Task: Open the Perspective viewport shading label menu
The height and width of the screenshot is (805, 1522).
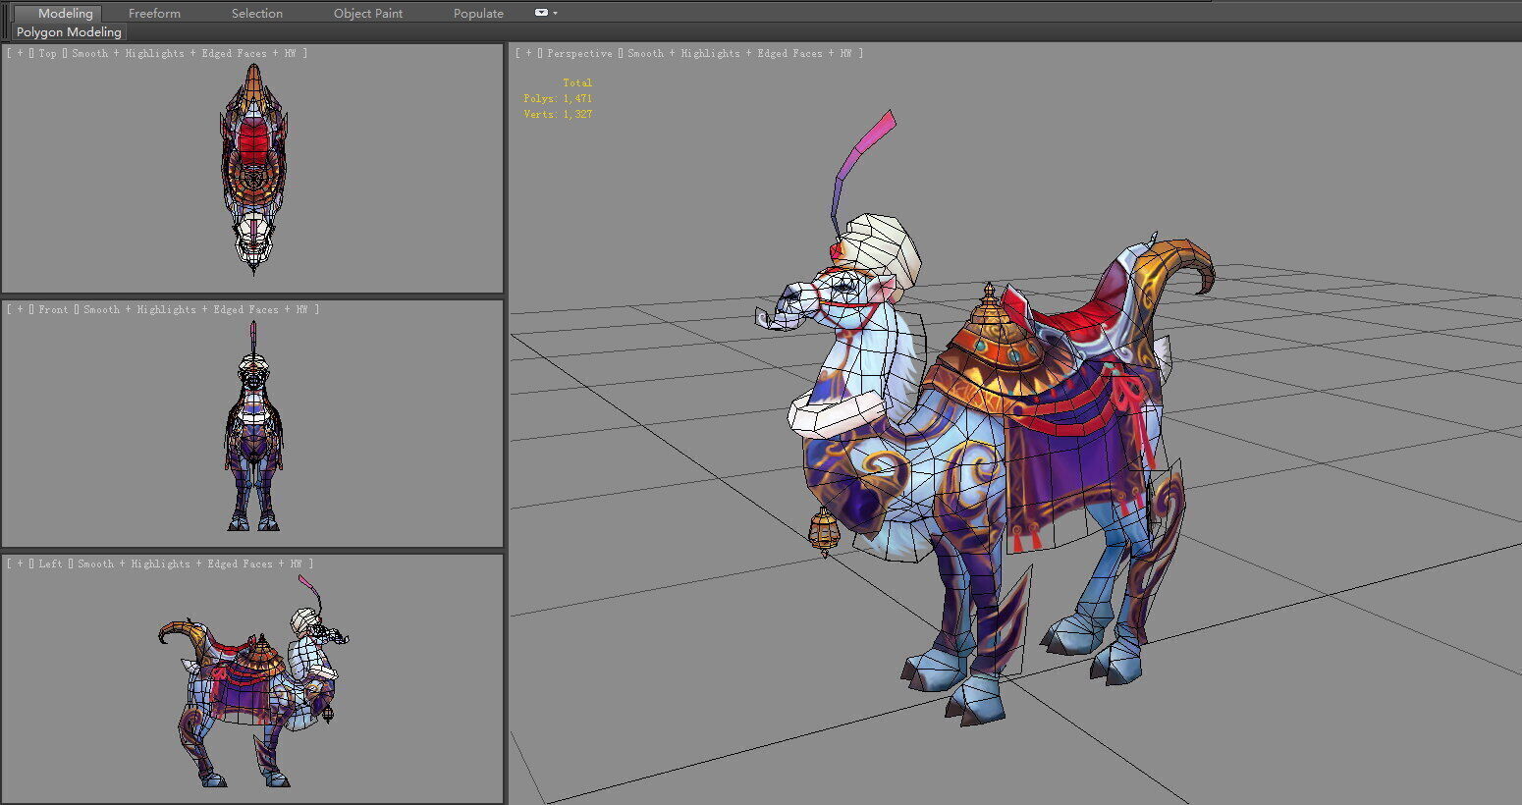Action: click(740, 53)
